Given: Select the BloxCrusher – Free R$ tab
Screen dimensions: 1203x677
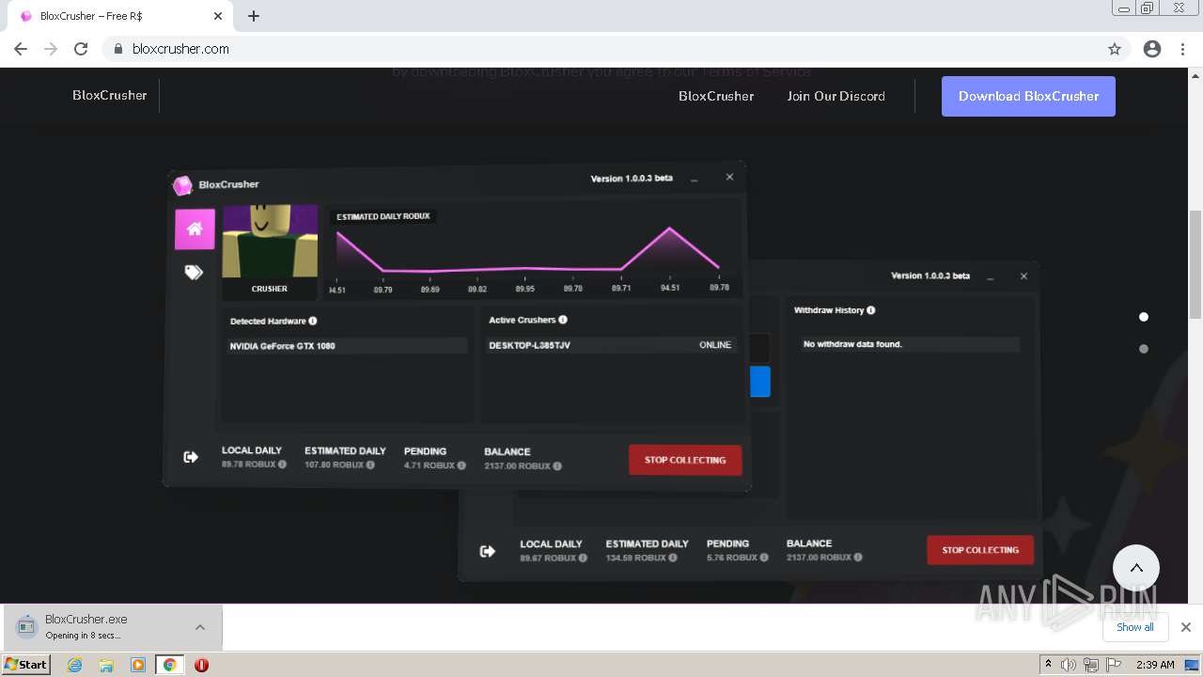Looking at the screenshot, I should pos(118,16).
